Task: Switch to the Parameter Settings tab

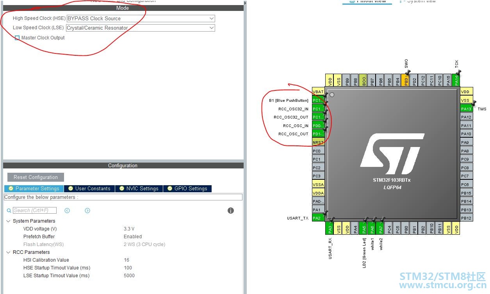Action: pos(34,188)
